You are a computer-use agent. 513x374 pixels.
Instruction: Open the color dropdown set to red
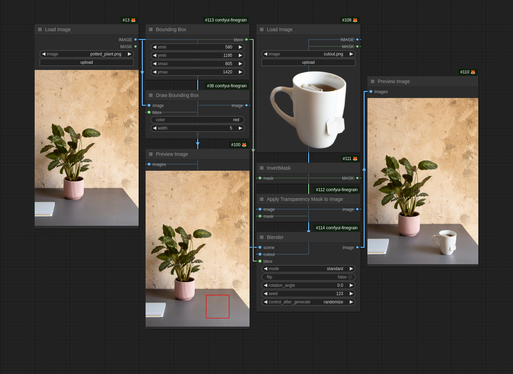point(198,120)
